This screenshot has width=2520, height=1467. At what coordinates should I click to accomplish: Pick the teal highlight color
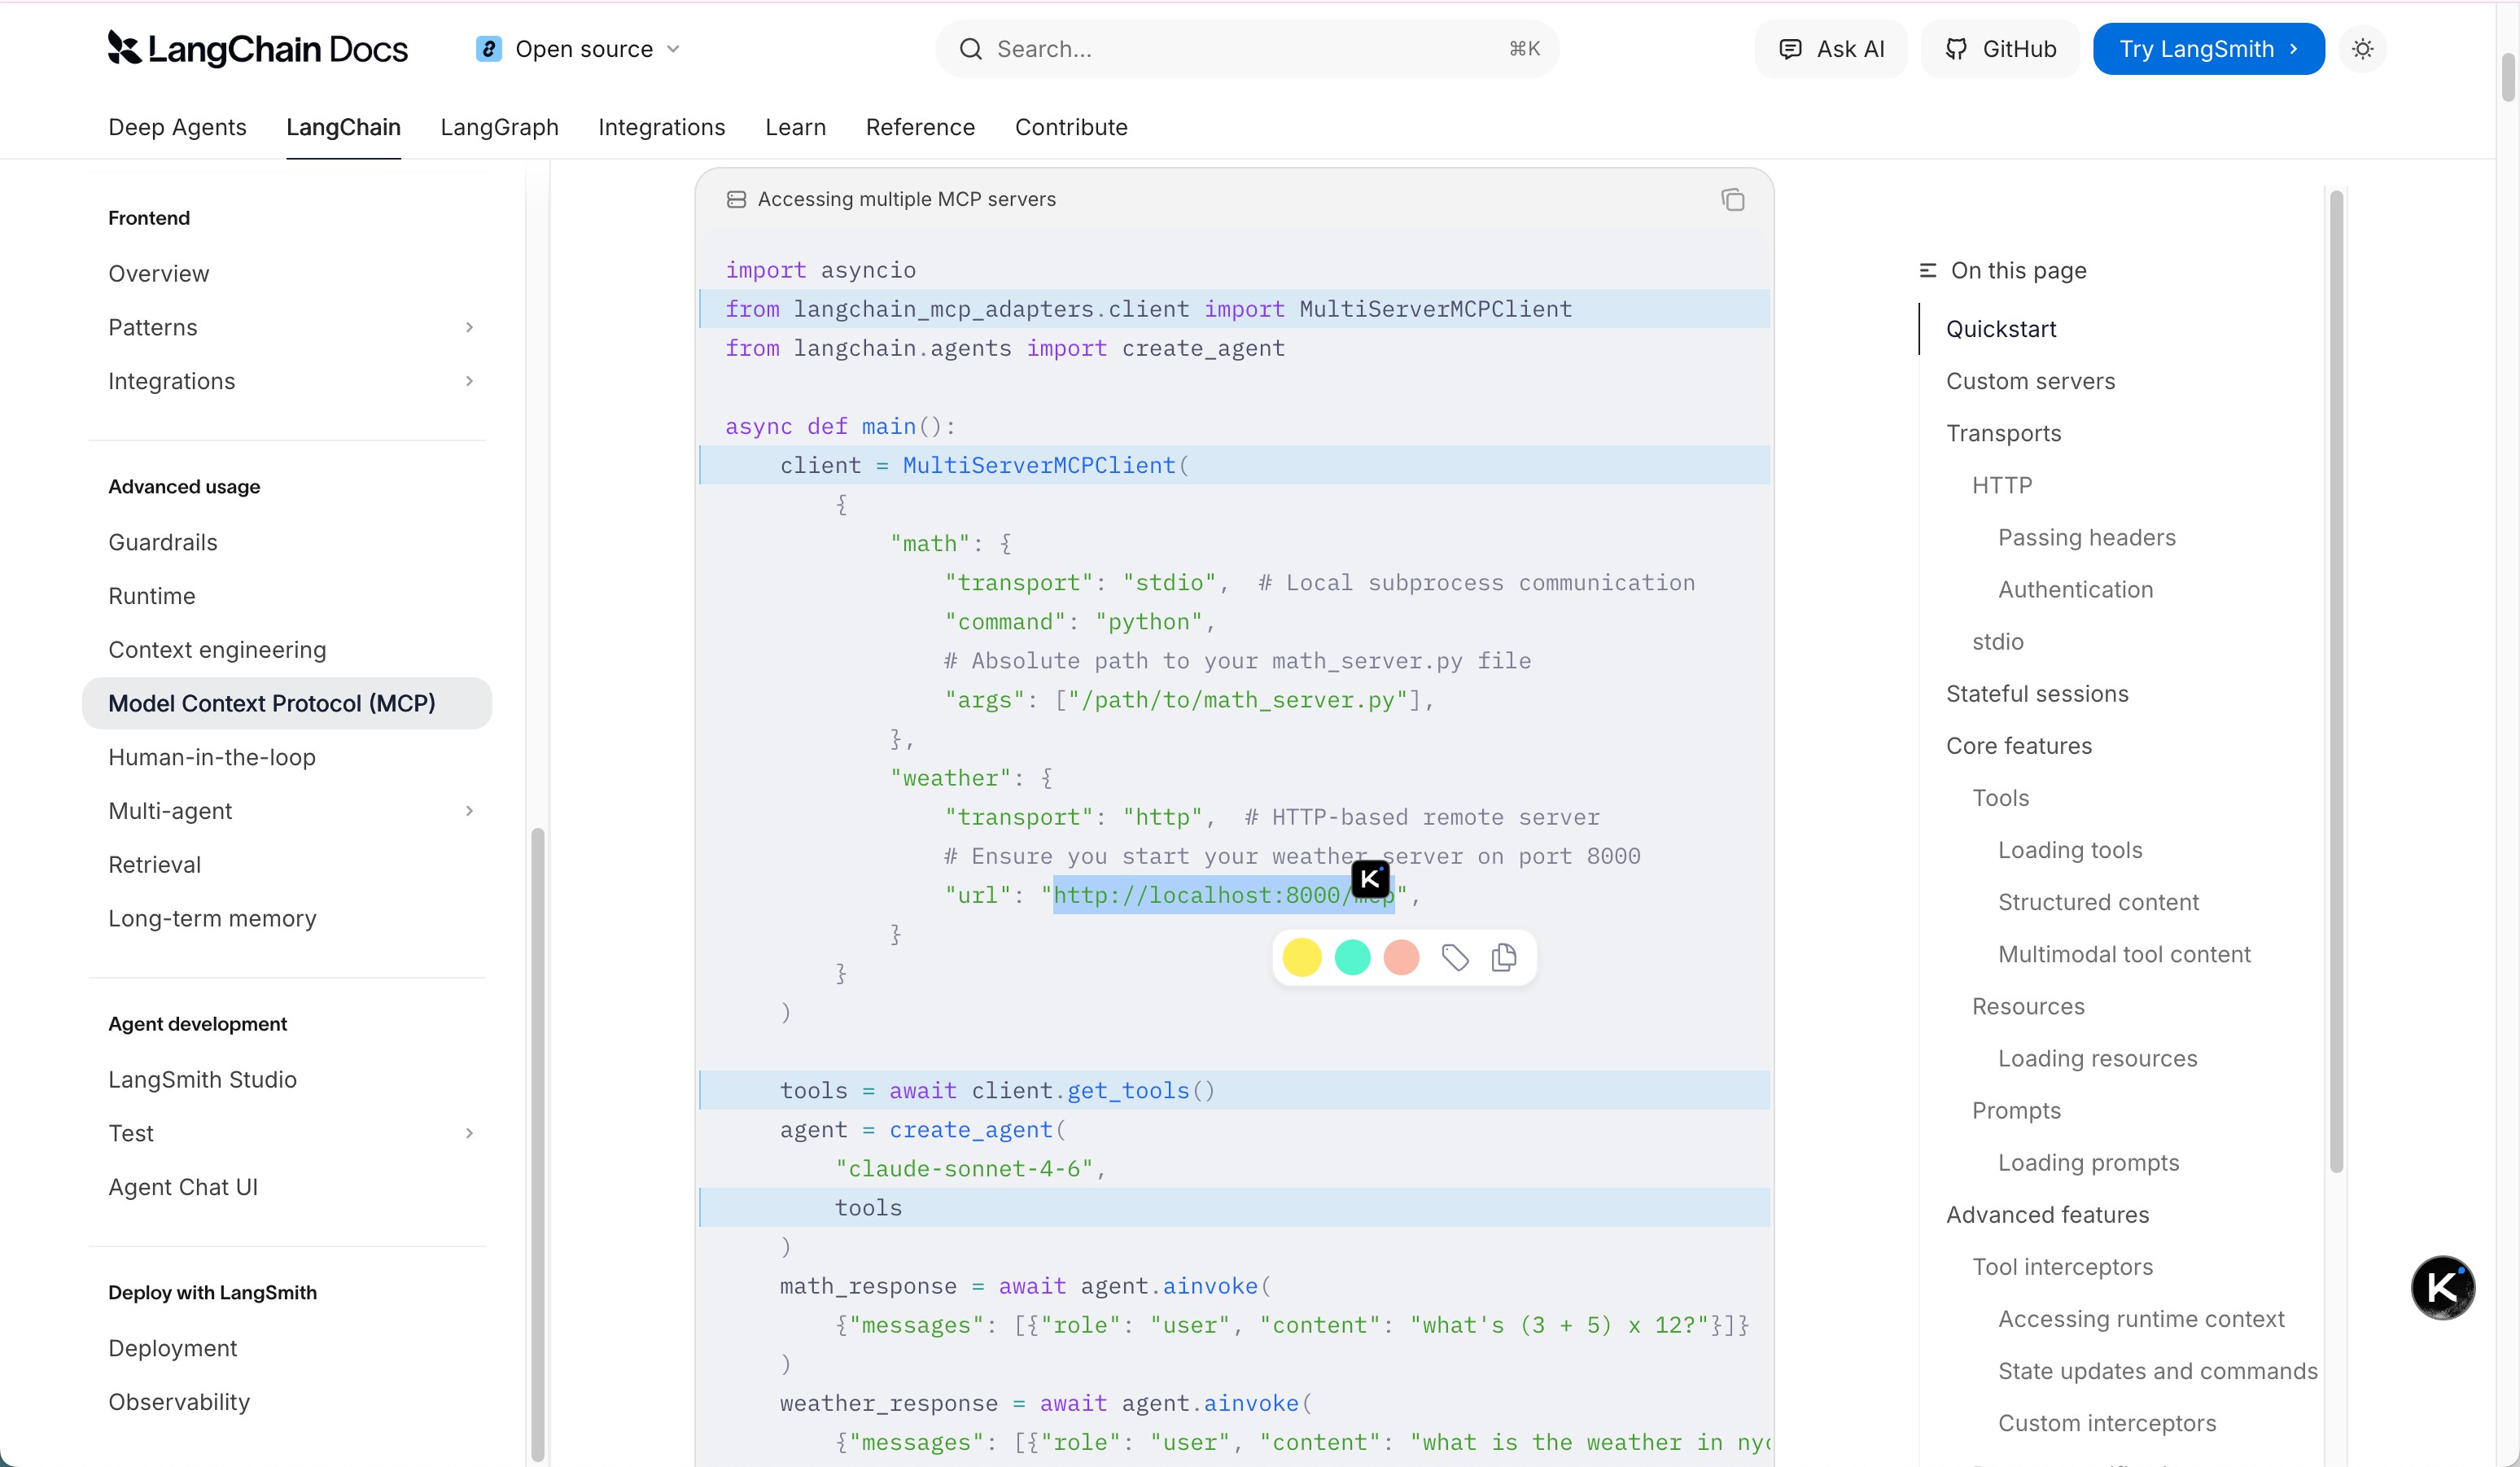[1352, 957]
